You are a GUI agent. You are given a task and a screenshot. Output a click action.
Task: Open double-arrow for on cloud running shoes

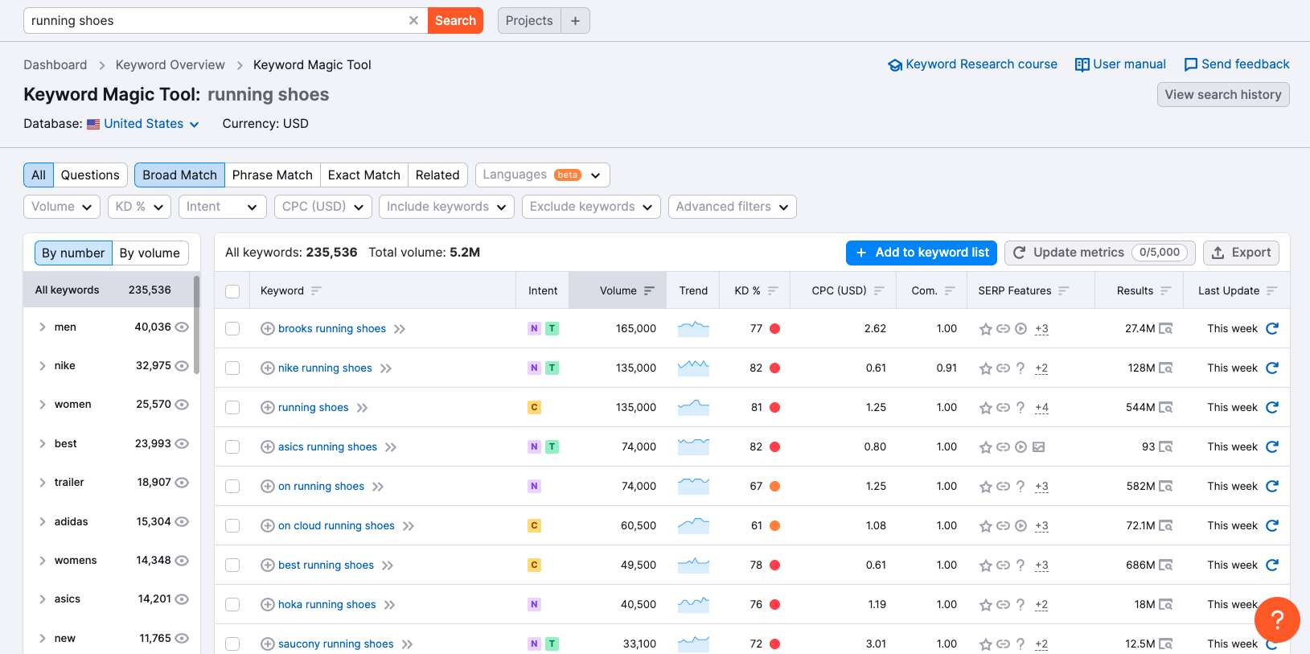[409, 526]
